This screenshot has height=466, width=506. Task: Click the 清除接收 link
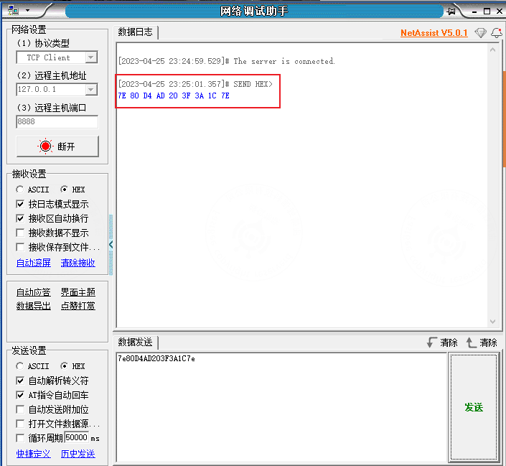click(x=78, y=263)
